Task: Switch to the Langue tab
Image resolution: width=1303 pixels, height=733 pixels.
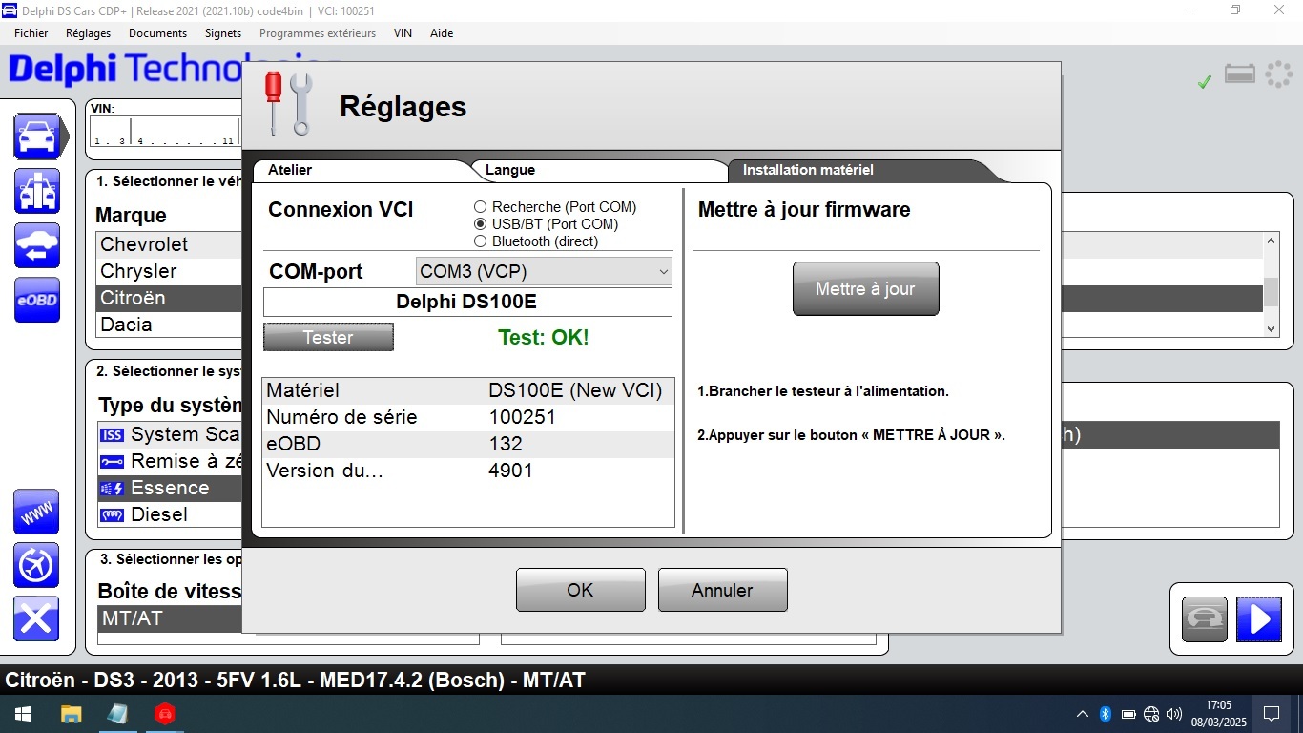Action: (601, 170)
